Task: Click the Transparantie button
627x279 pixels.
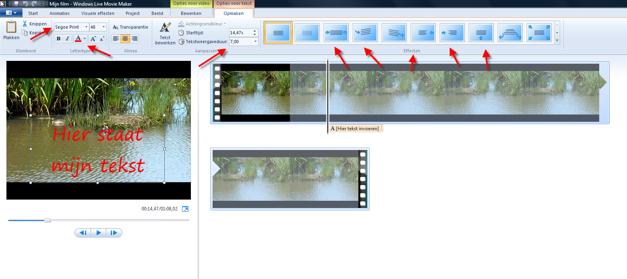Action: click(x=130, y=27)
